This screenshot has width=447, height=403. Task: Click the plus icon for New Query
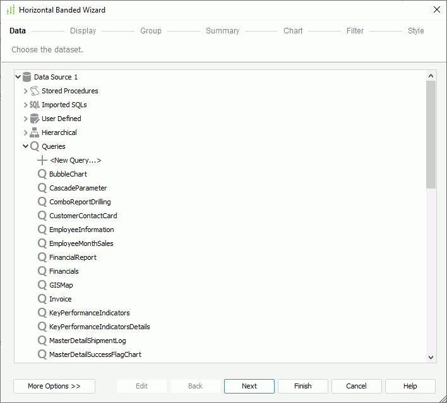coord(42,160)
